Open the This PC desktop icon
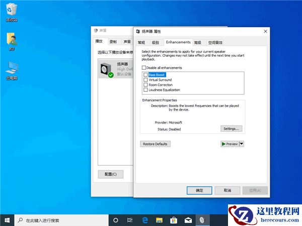 coord(12,71)
